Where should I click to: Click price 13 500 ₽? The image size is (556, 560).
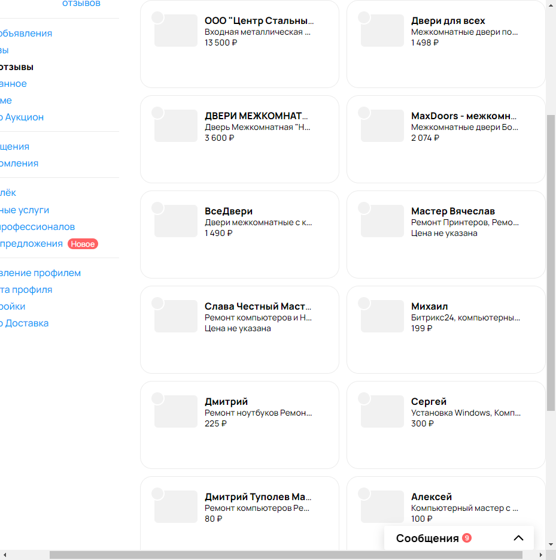(x=220, y=43)
